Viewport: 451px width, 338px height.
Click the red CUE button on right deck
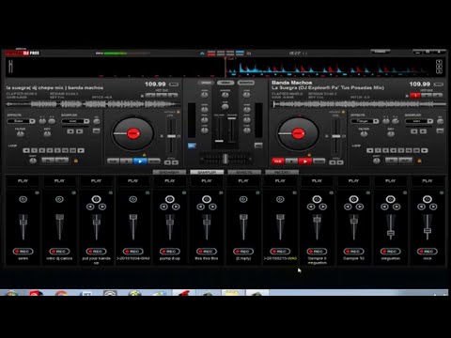click(x=278, y=161)
